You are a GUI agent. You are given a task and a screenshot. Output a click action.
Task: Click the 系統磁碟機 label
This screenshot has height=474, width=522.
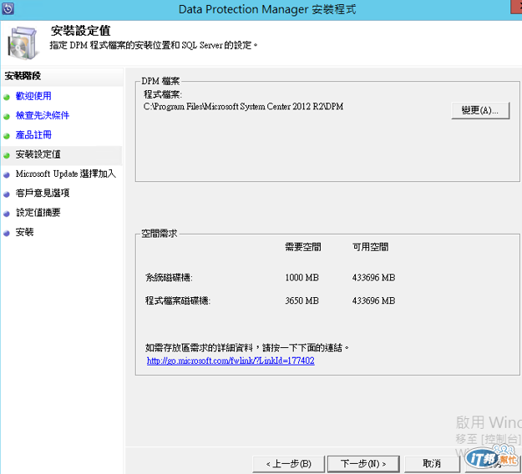click(x=169, y=277)
